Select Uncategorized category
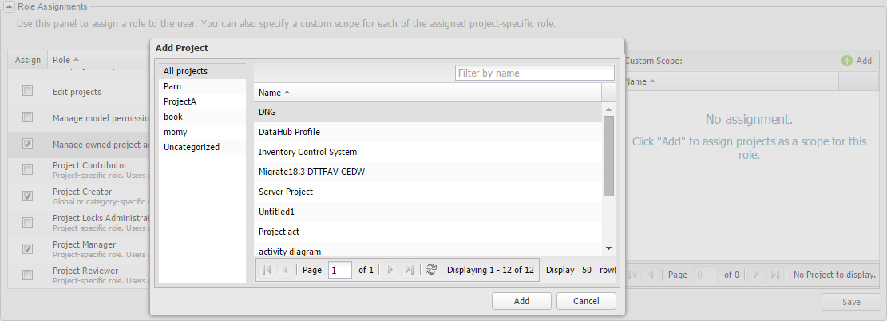Screen dimensions: 887x321 click(x=191, y=147)
